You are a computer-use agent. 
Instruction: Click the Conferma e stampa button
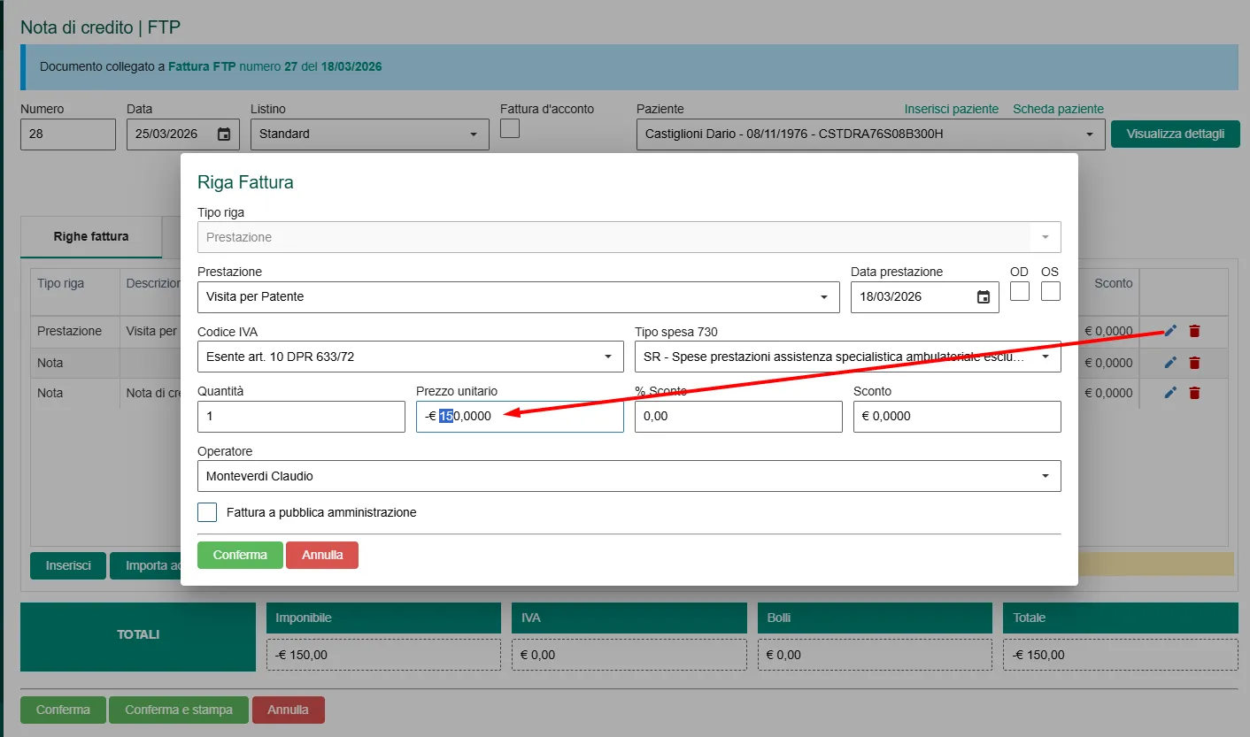(x=179, y=710)
